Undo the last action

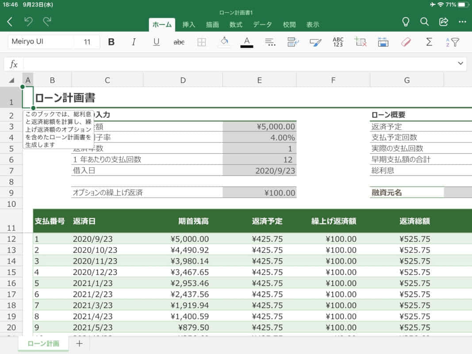tap(28, 22)
